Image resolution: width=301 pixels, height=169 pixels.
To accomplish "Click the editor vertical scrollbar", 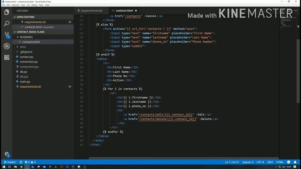I will pyautogui.click(x=298, y=71).
